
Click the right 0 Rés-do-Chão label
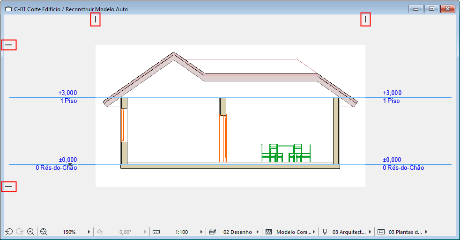click(x=403, y=167)
